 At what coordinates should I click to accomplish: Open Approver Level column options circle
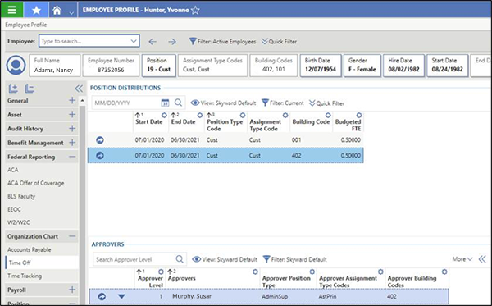tap(161, 272)
